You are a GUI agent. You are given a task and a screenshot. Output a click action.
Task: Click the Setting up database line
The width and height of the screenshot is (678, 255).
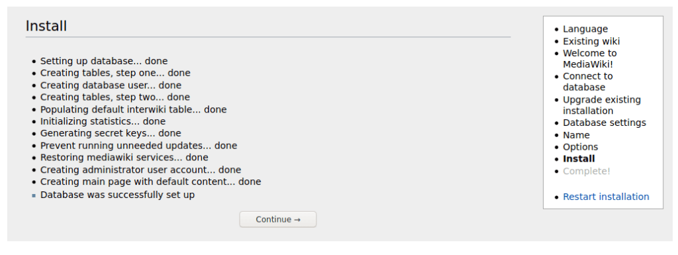(104, 61)
